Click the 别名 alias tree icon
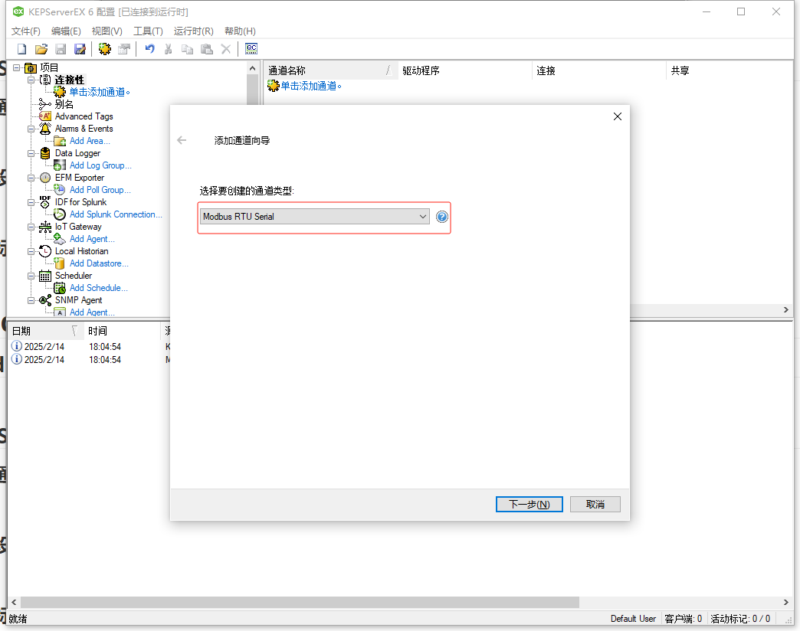 pyautogui.click(x=45, y=104)
